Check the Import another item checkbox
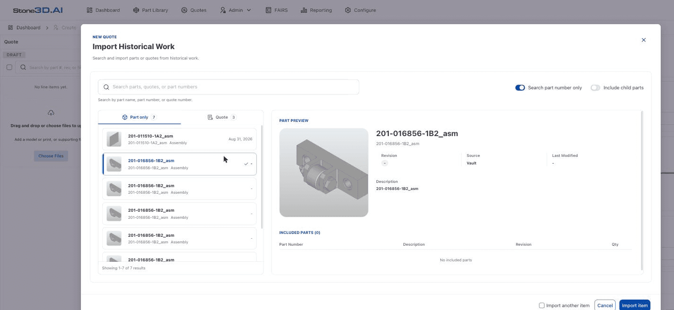The image size is (674, 310). [x=542, y=305]
